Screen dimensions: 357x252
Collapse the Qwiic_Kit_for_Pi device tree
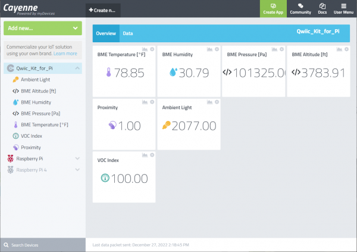coord(77,68)
